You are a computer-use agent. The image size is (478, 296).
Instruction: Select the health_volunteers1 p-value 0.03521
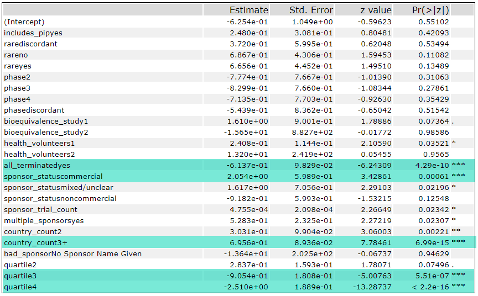pos(434,143)
